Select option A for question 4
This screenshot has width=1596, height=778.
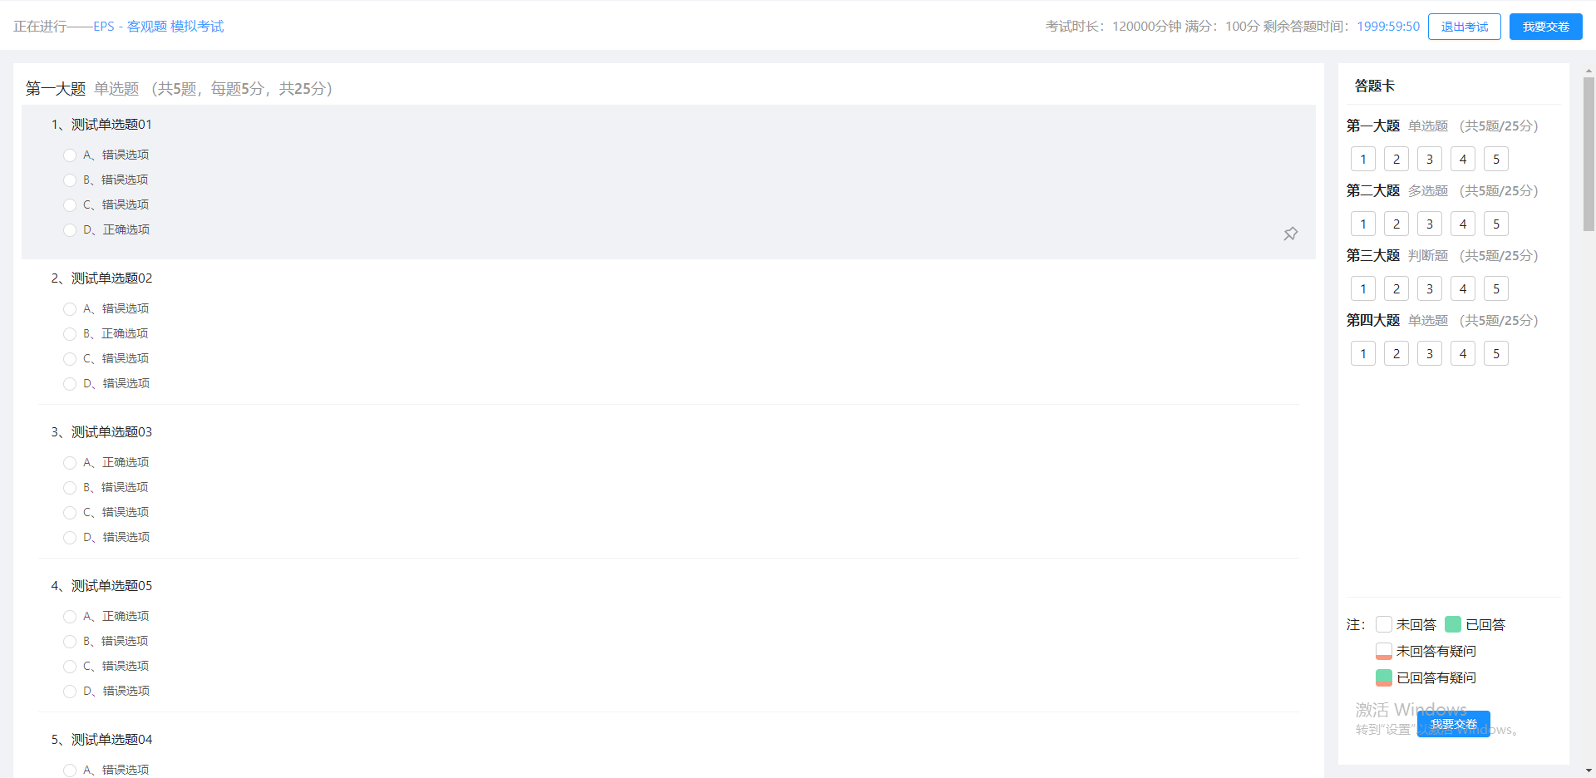pyautogui.click(x=70, y=617)
